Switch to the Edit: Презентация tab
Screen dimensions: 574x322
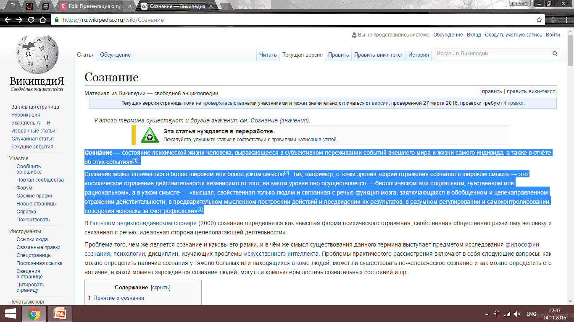[x=96, y=6]
